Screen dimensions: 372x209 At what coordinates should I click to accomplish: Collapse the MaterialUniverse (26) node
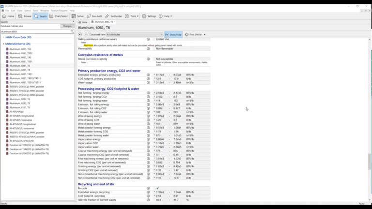(3, 44)
